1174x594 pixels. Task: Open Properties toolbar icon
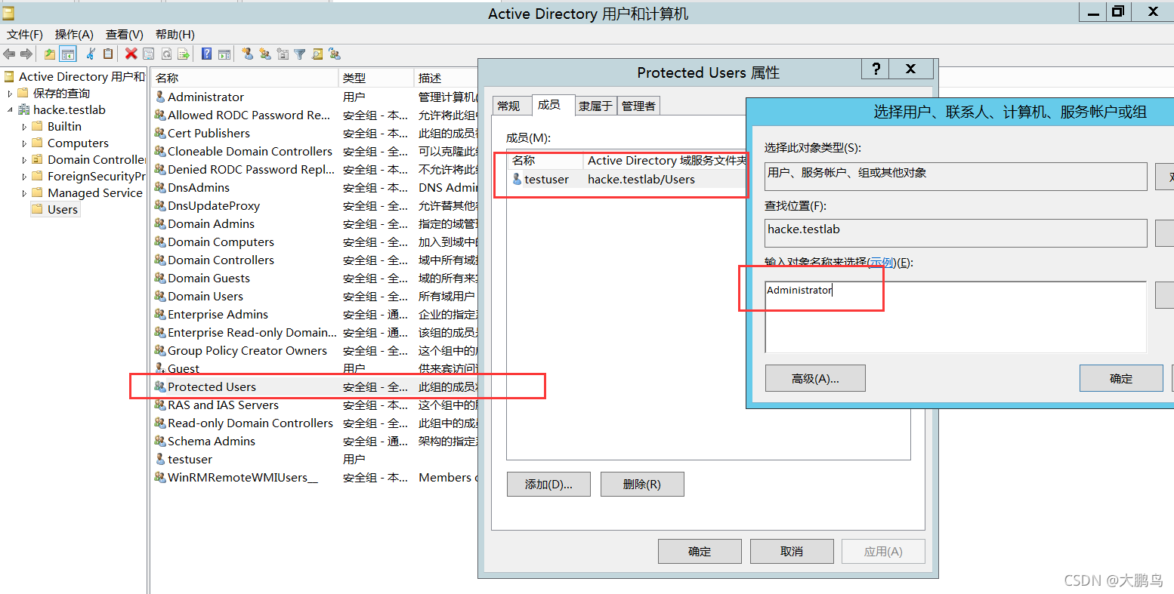pos(149,54)
